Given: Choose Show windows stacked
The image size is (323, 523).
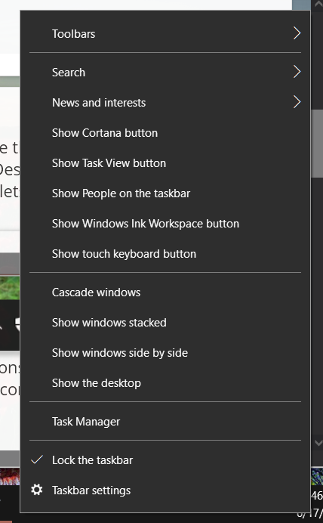Looking at the screenshot, I should [x=165, y=323].
